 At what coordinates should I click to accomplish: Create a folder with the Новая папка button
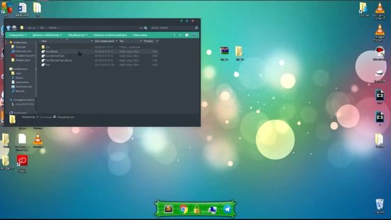tap(140, 35)
